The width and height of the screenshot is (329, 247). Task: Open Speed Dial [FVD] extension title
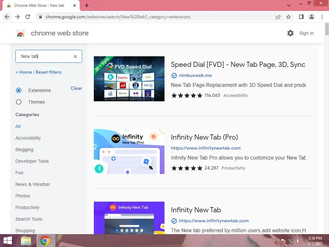(238, 64)
